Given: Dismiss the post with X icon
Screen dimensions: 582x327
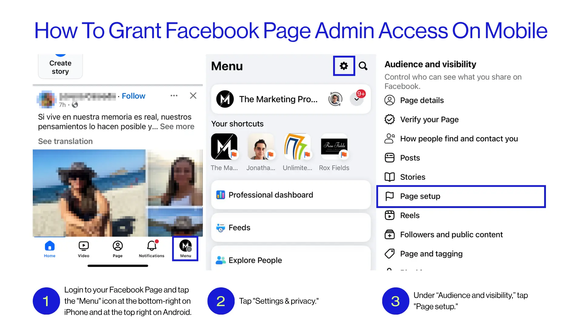Looking at the screenshot, I should 193,96.
